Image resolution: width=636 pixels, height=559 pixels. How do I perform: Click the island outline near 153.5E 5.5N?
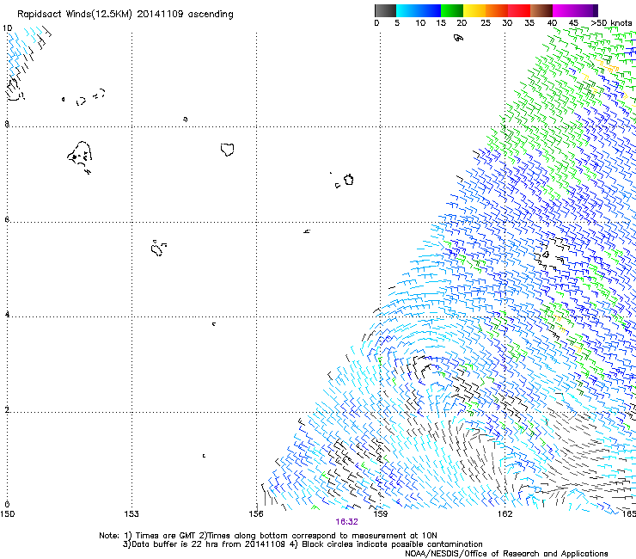coord(158,248)
